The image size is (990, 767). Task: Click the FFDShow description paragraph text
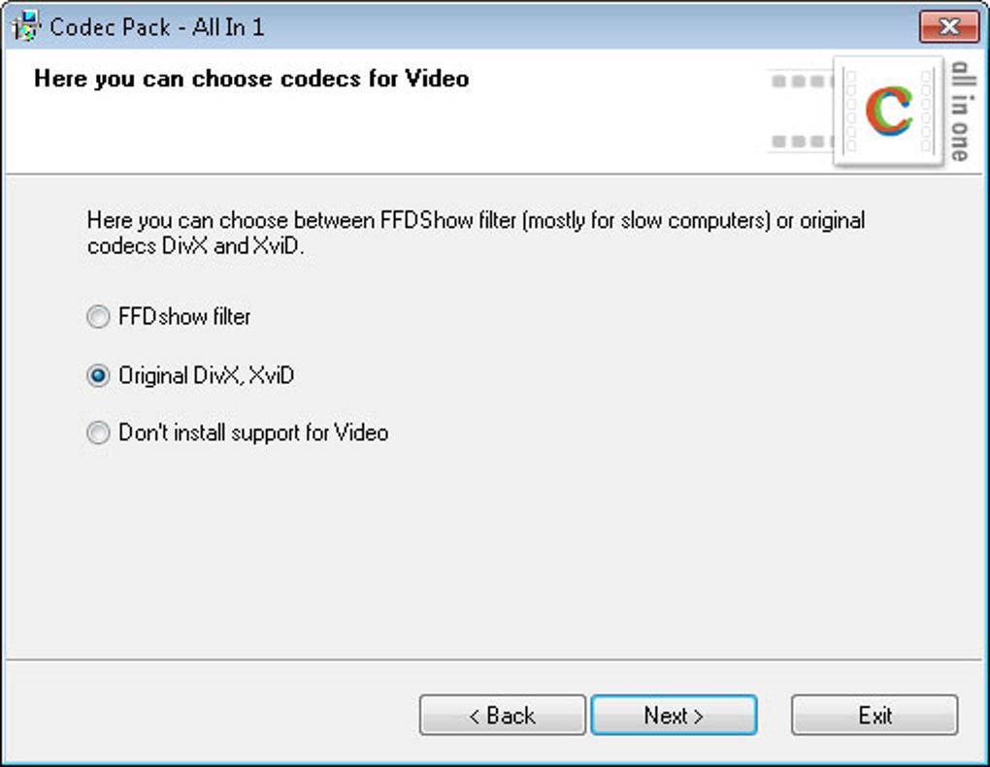476,233
